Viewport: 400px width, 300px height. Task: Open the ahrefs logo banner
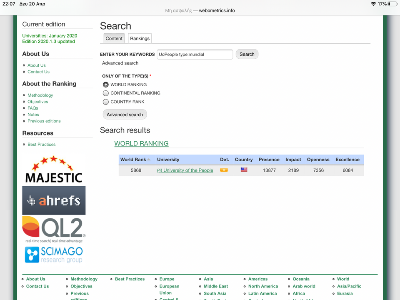54,200
